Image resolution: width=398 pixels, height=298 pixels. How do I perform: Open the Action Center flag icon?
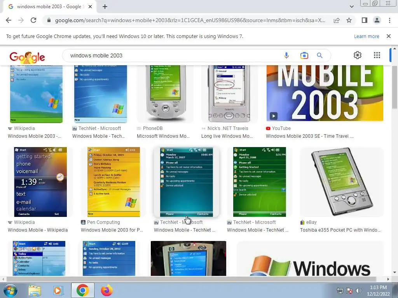coord(349,291)
